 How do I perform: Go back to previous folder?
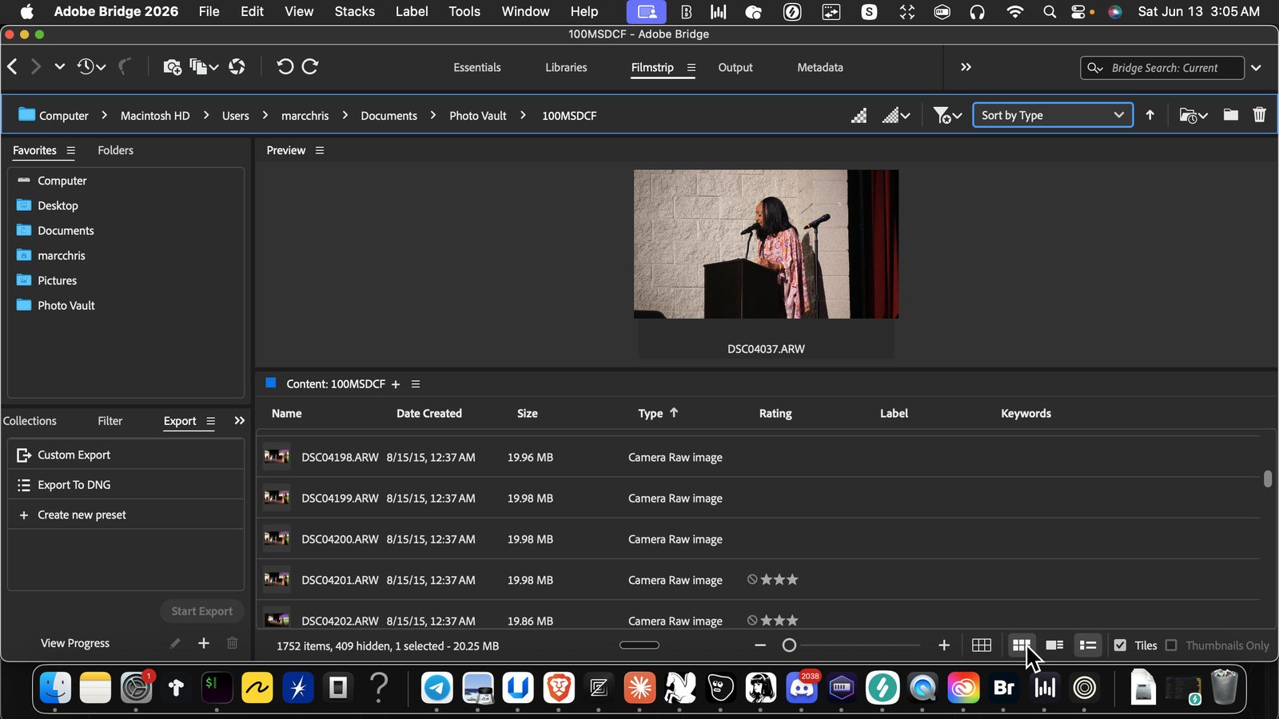coord(13,67)
